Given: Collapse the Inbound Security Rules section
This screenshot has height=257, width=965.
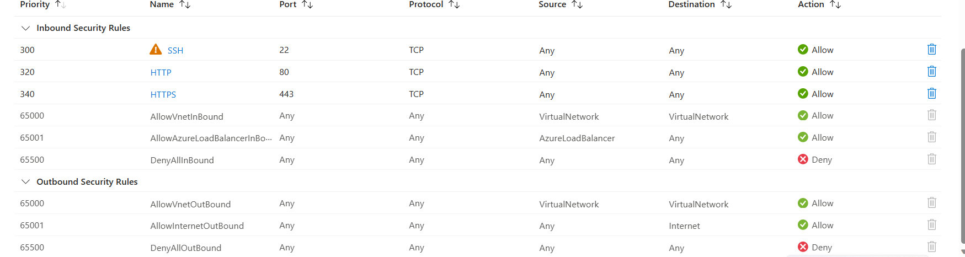Looking at the screenshot, I should click(25, 28).
